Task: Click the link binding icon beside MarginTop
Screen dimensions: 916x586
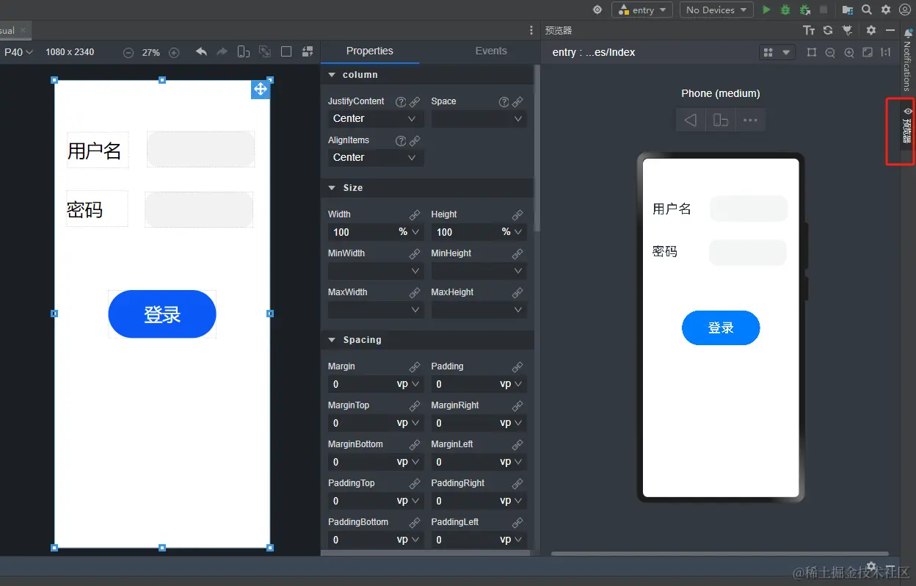Action: click(x=415, y=406)
